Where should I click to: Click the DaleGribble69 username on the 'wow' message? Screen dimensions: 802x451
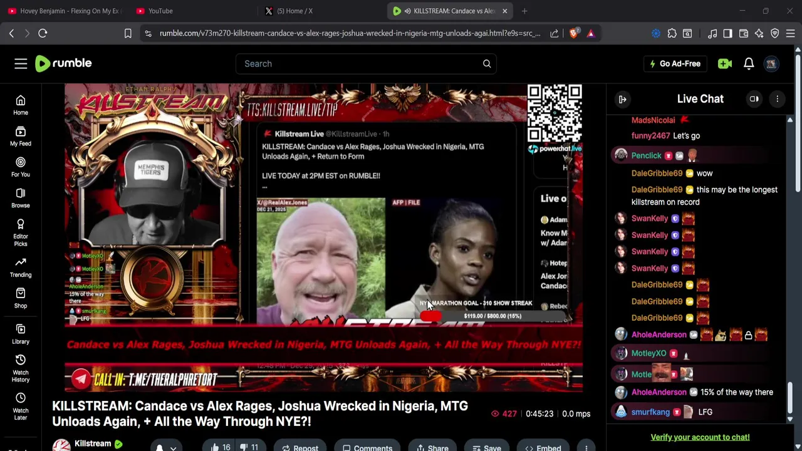pos(657,173)
